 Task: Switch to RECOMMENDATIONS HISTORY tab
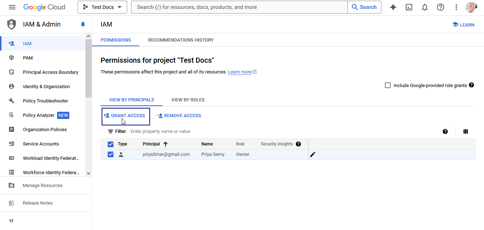[x=181, y=40]
